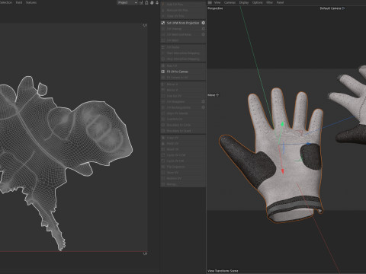The width and height of the screenshot is (366, 274).
Task: Open UV Weld and Relax options gear
Action: pos(203,34)
